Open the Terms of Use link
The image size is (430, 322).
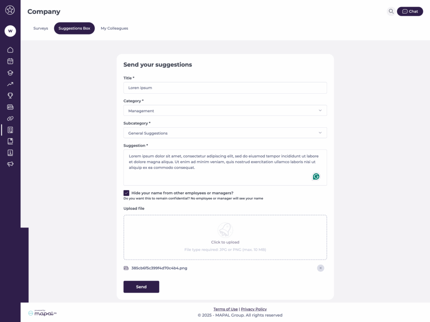pyautogui.click(x=225, y=309)
